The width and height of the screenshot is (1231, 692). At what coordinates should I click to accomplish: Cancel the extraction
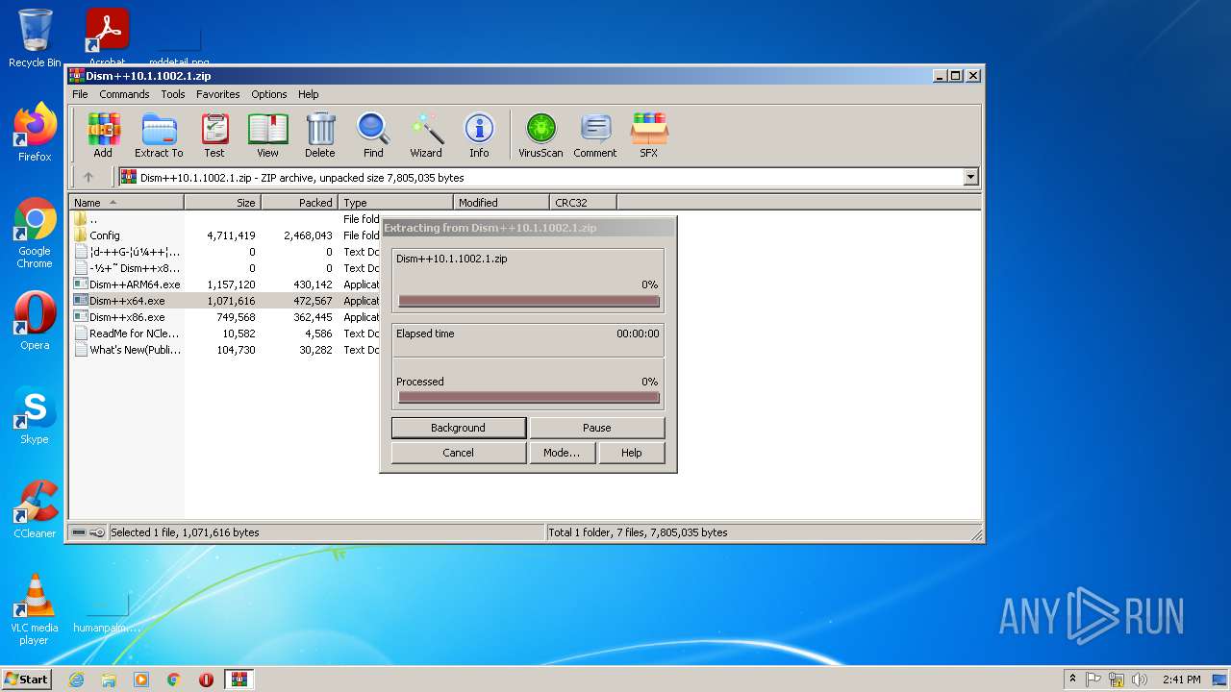(459, 453)
